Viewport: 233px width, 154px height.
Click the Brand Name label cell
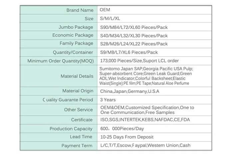click(x=80, y=10)
